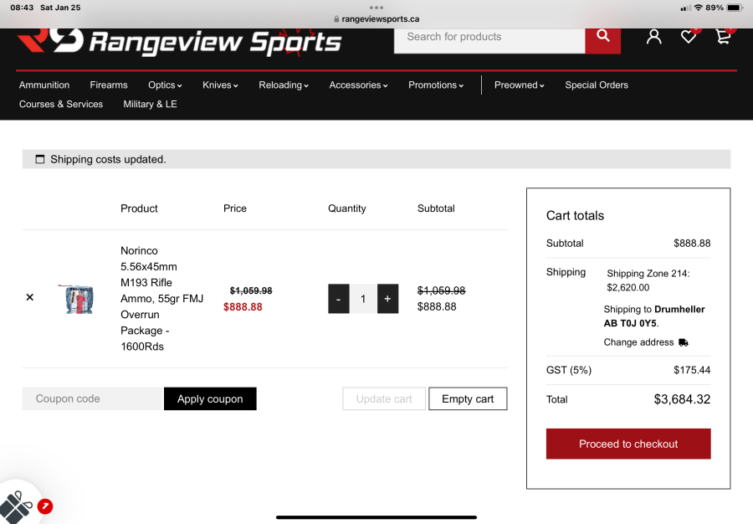This screenshot has height=524, width=753.
Task: Tap the padlock icon in address bar
Action: pos(336,19)
